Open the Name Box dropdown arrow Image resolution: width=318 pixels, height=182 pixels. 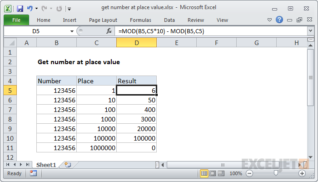pyautogui.click(x=72, y=31)
